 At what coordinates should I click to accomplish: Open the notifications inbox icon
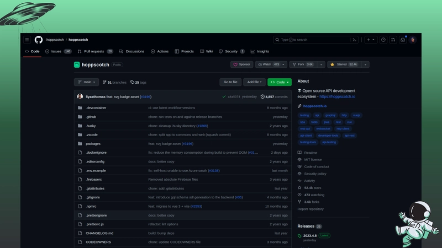tap(403, 40)
